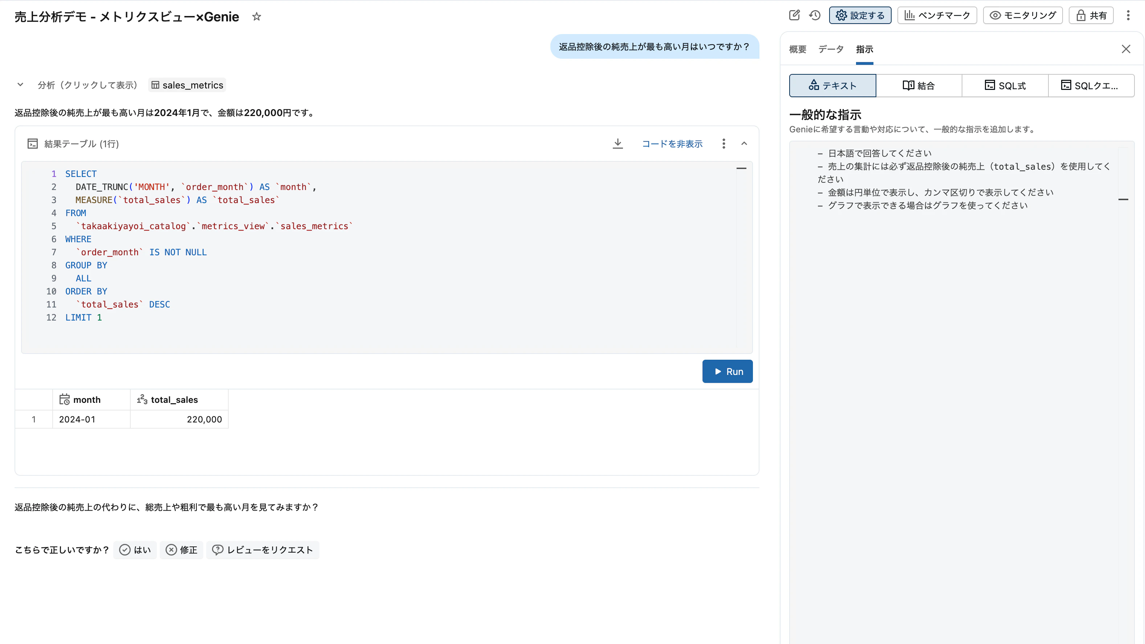1145x644 pixels.
Task: Switch to SQL式 instruction mode
Action: (1005, 85)
